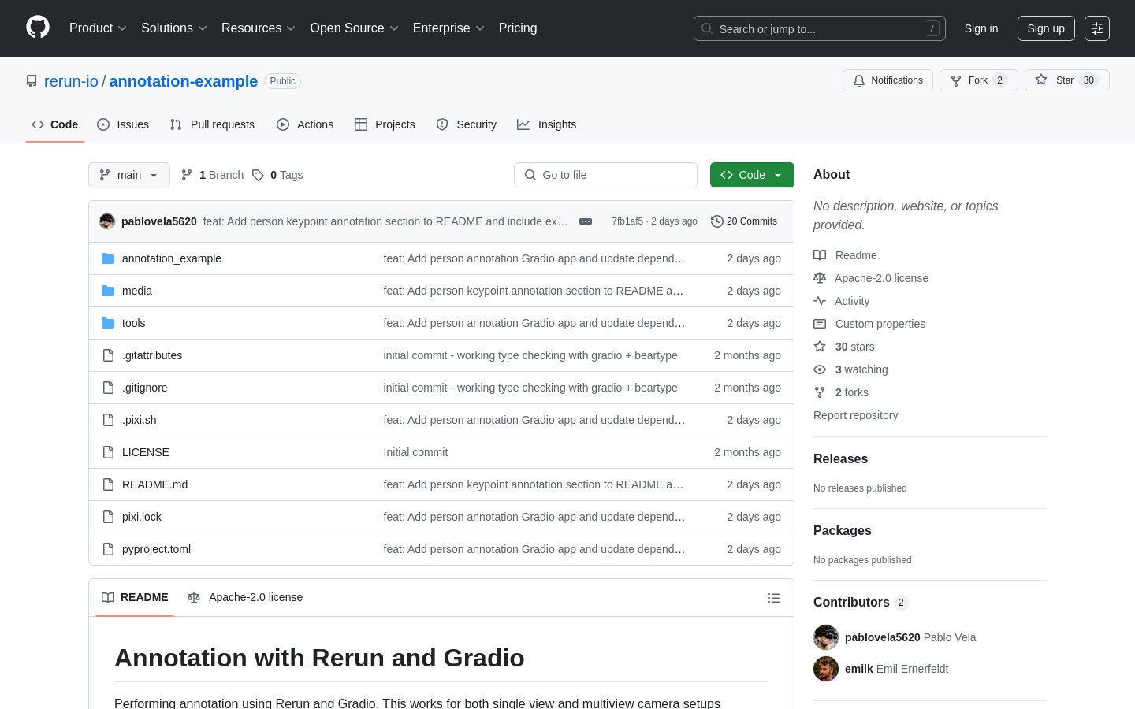Screen dimensions: 1135x709
Task: Select the Apache-2.0 license tab
Action: pyautogui.click(x=245, y=598)
